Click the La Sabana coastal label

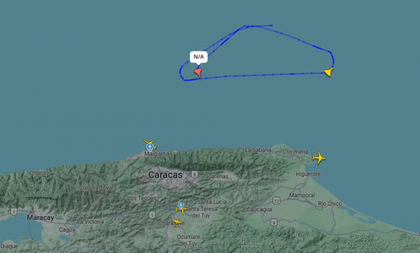(x=258, y=150)
